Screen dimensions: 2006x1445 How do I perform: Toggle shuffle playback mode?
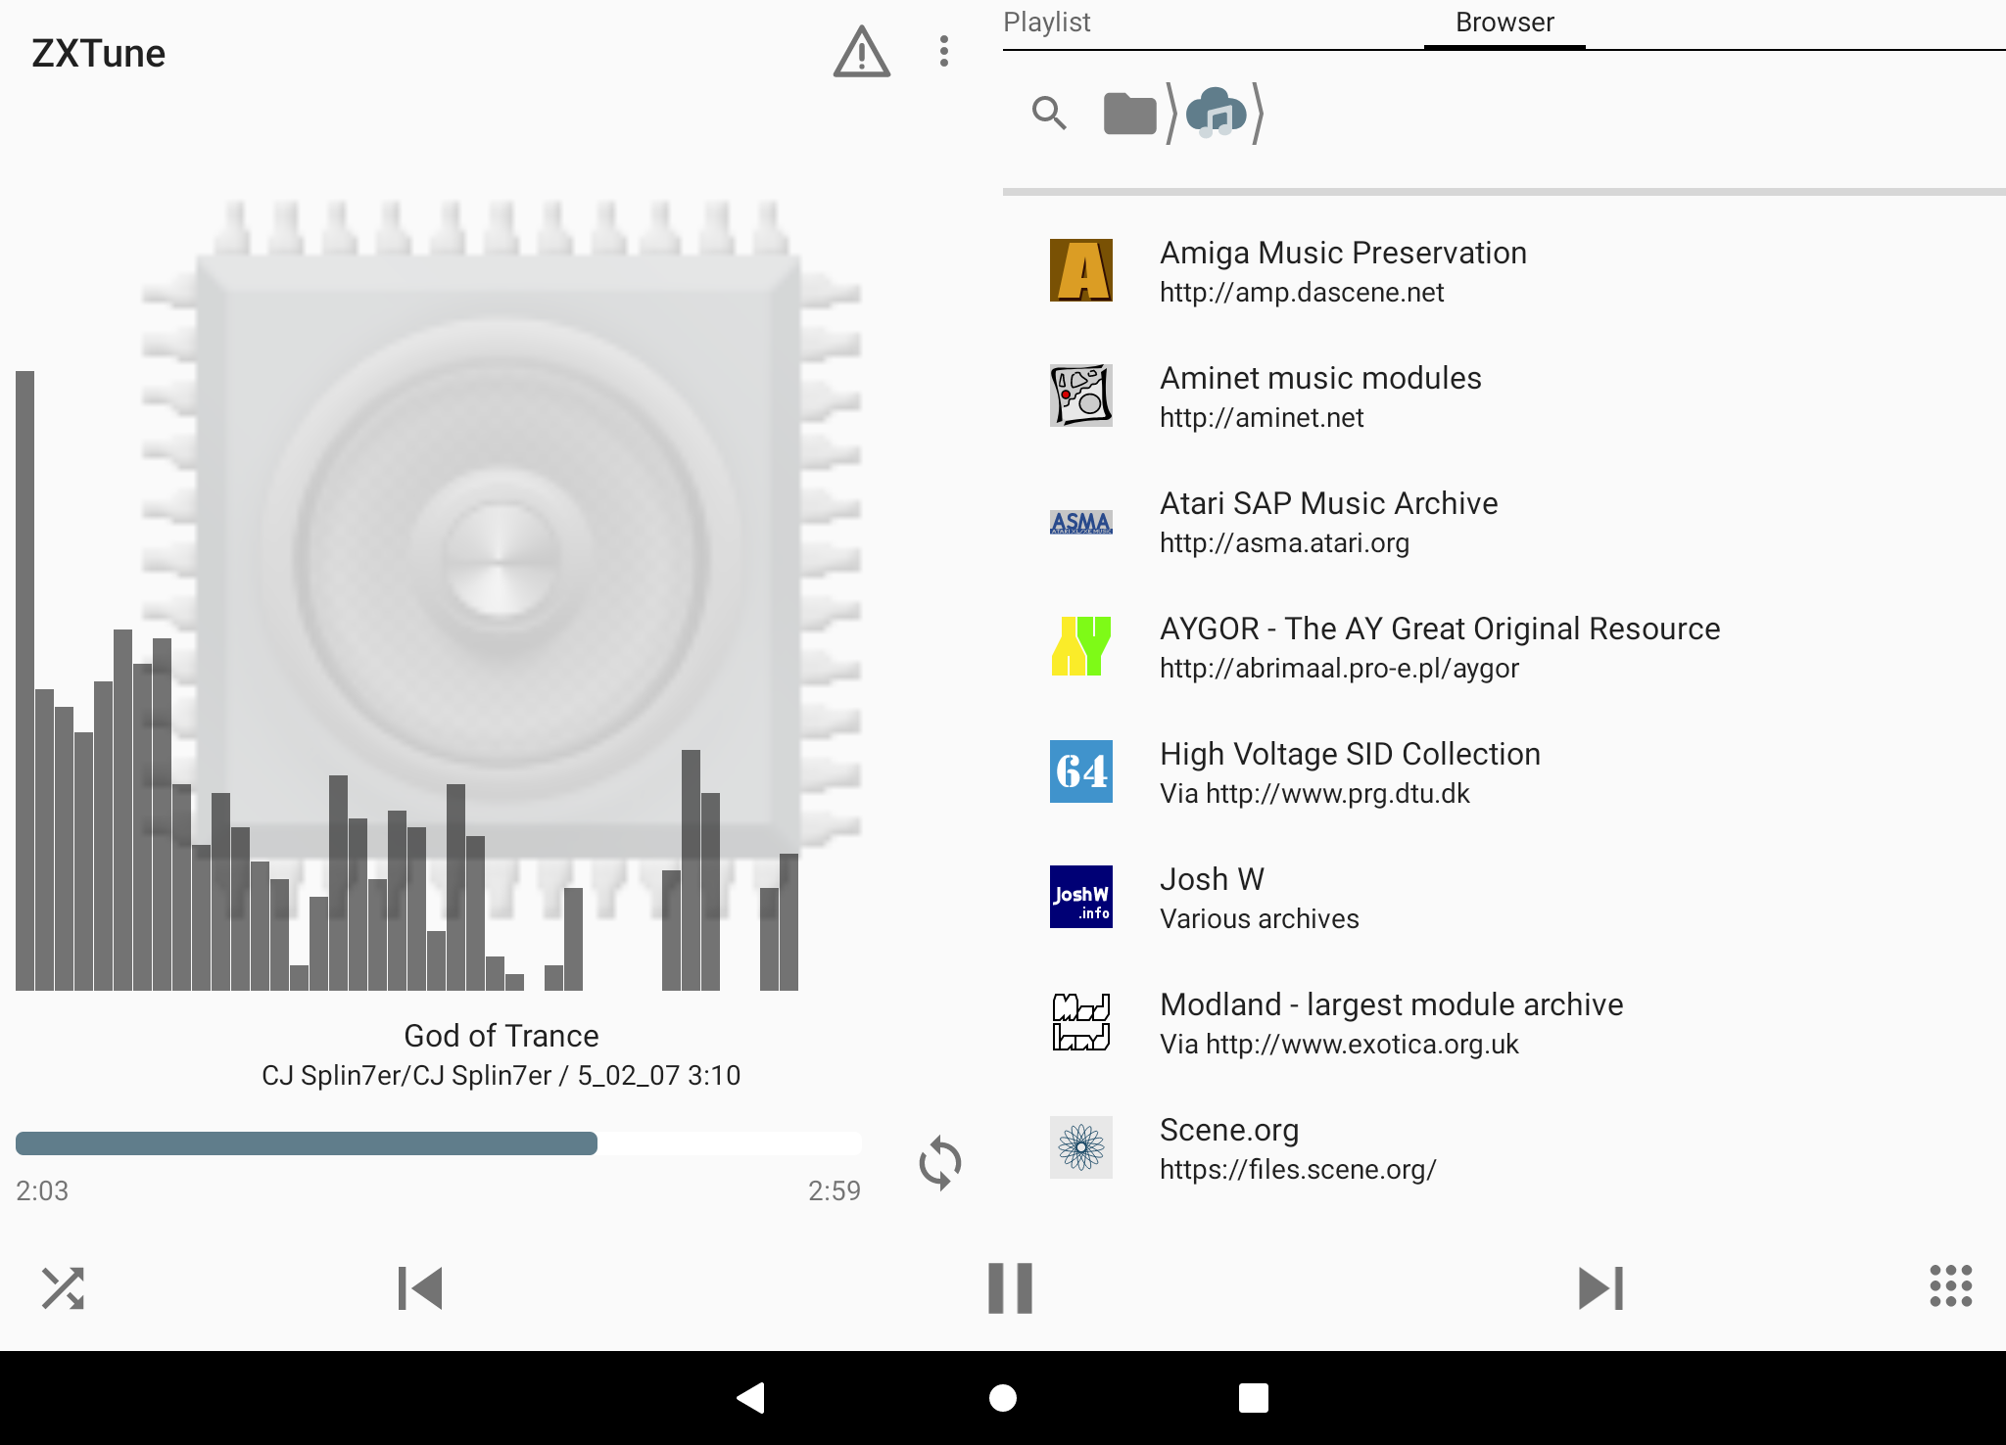point(63,1287)
